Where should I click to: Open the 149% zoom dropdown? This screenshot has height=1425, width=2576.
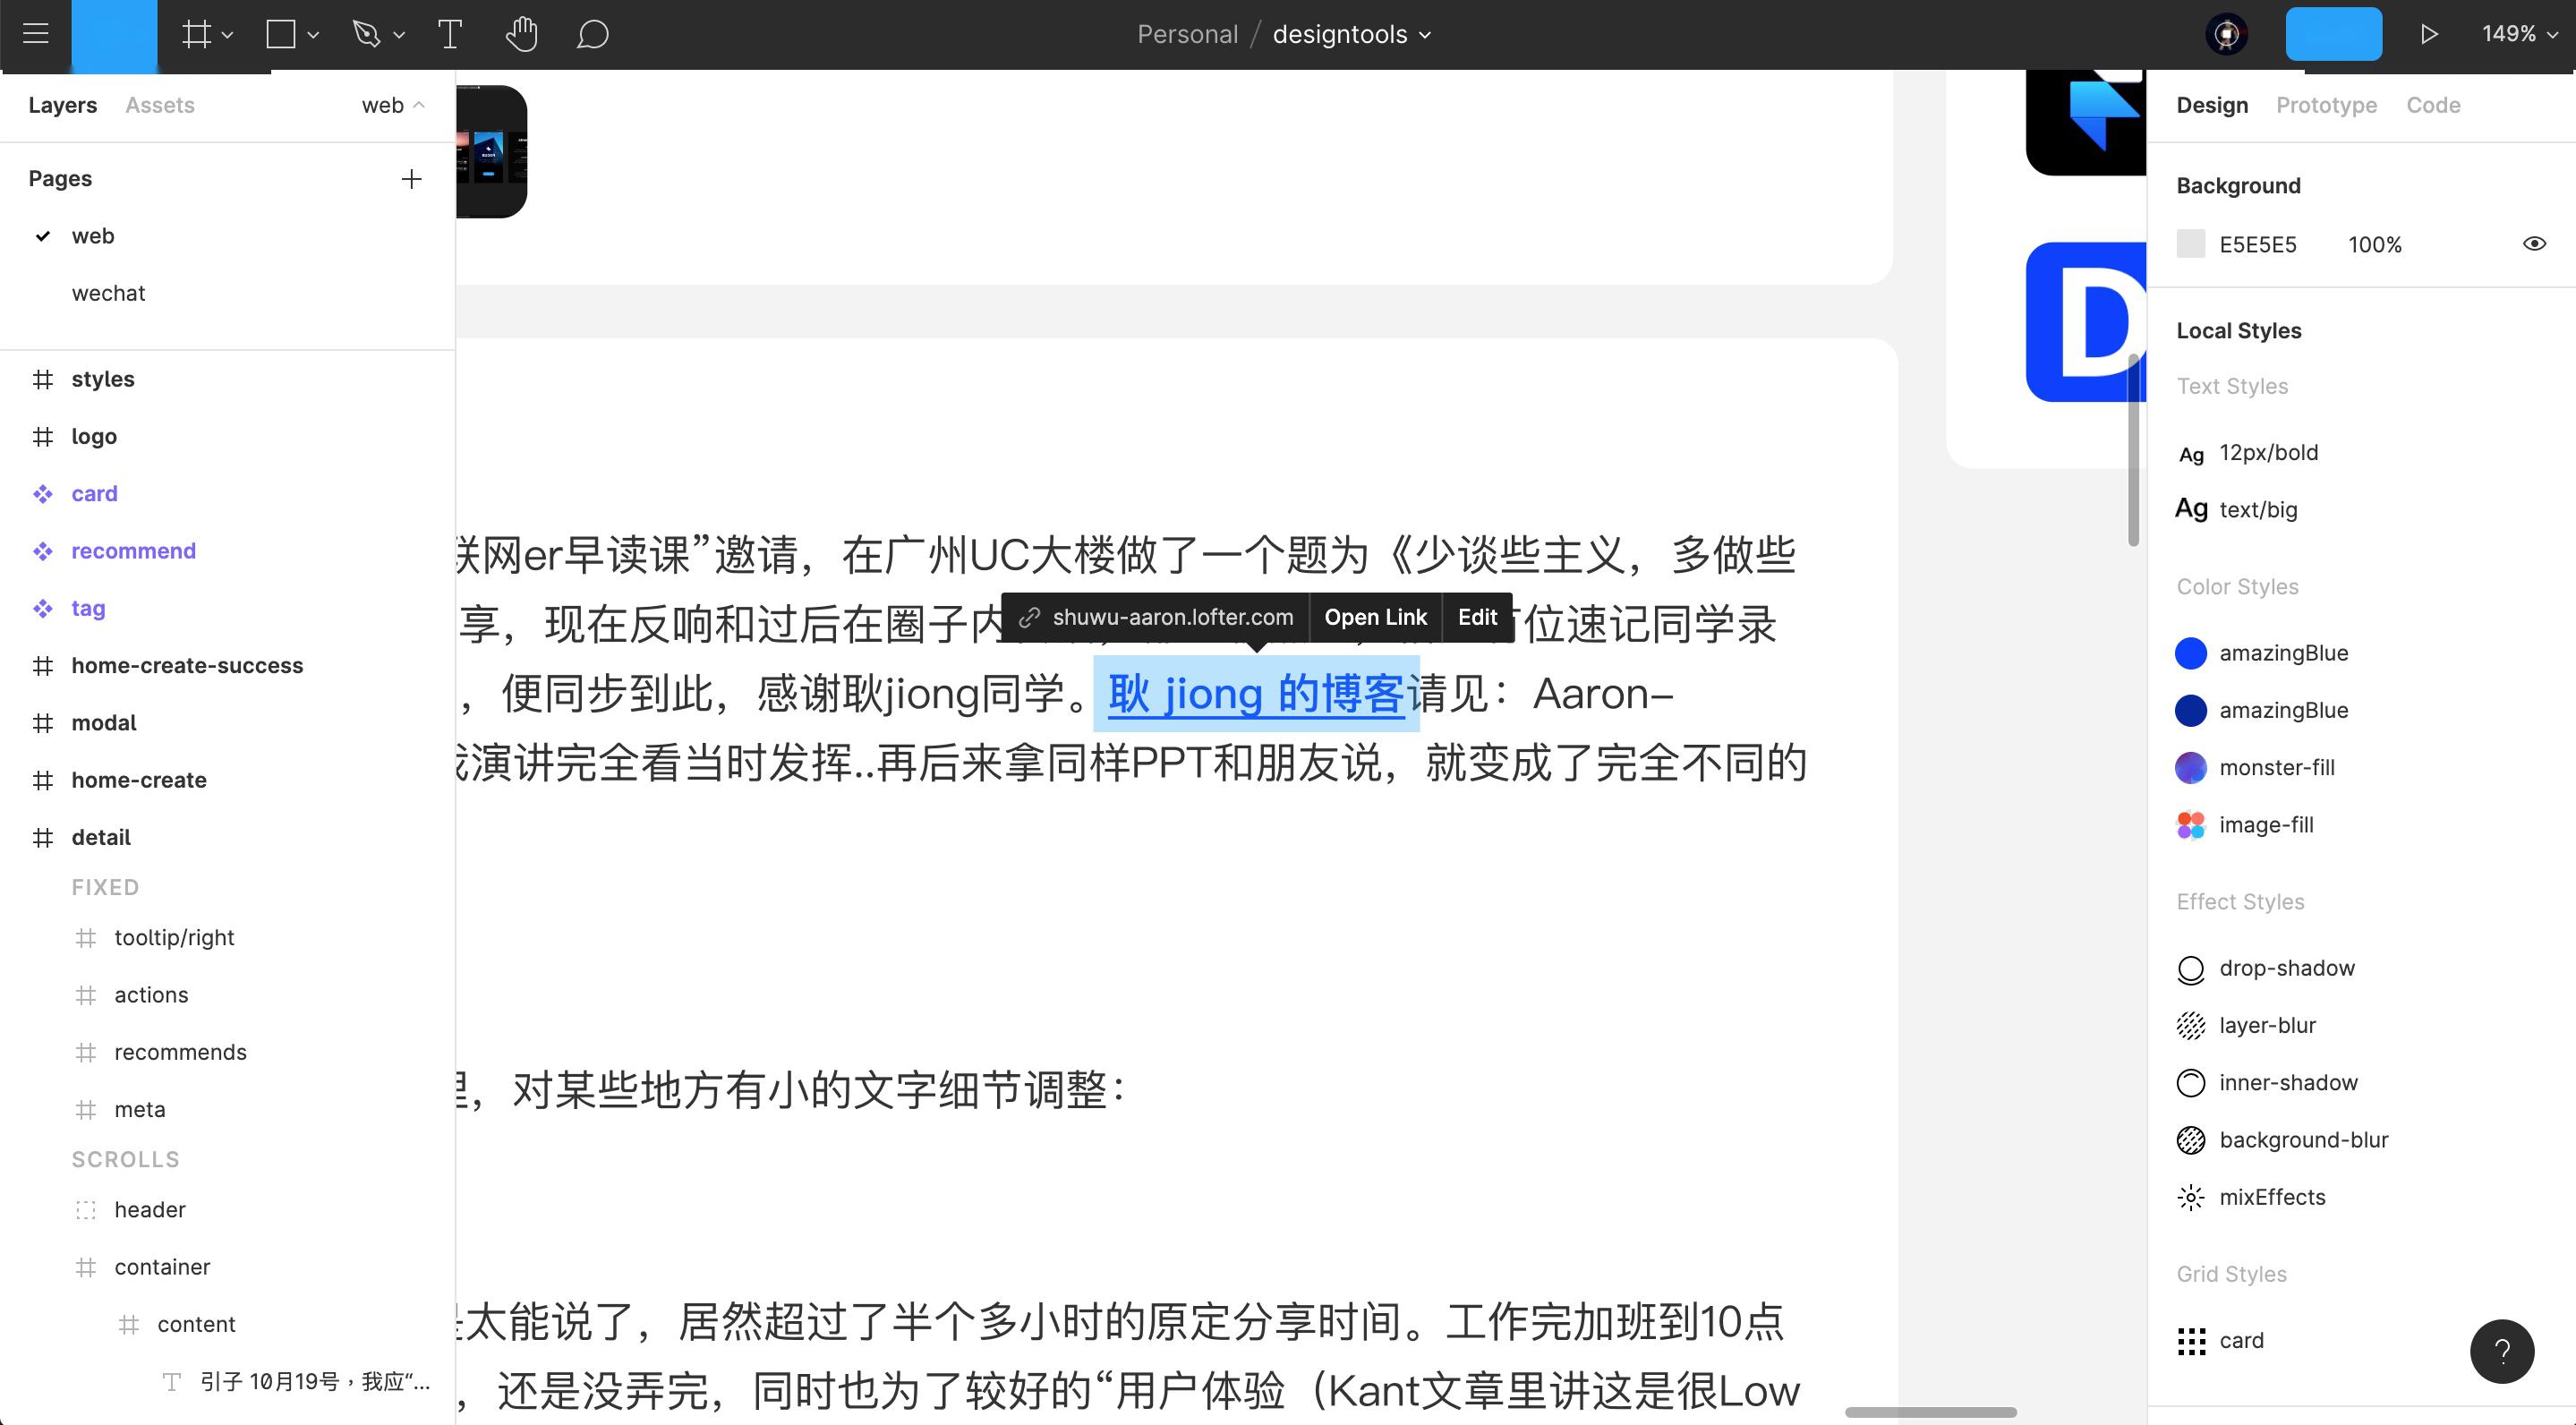2518,34
